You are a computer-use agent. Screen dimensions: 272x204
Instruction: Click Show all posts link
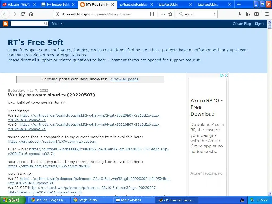point(125,79)
